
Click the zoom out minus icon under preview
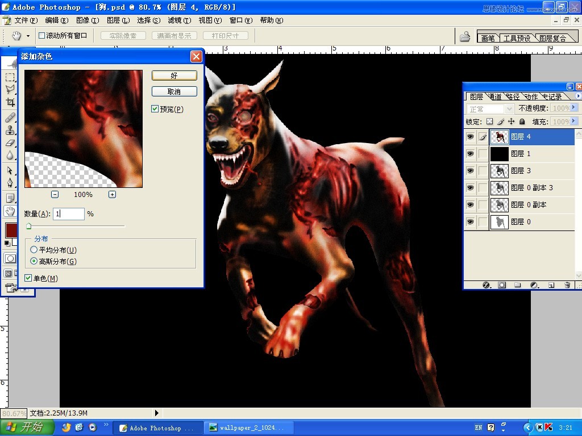tap(55, 194)
